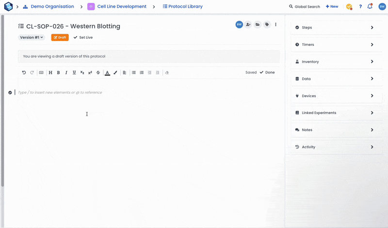The width and height of the screenshot is (388, 228).
Task: Undo the last edit in toolbar
Action: [24, 72]
